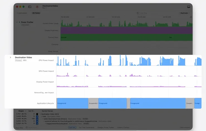Viewport: 206px width, 131px height.
Task: Open Call Tree Constraints
Action: pyautogui.click(x=87, y=127)
